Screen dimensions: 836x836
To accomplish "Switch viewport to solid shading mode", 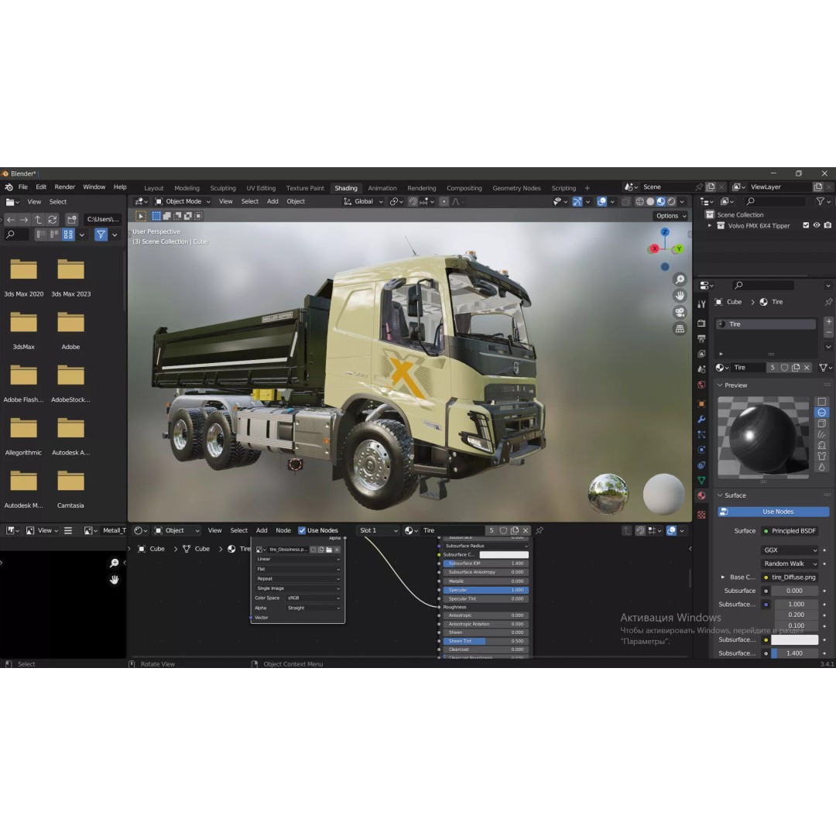I will pos(650,201).
